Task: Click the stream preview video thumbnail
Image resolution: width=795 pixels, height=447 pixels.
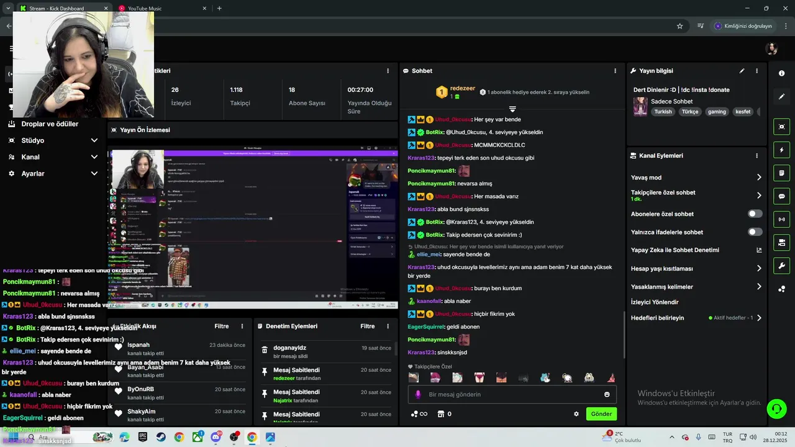Action: click(252, 227)
